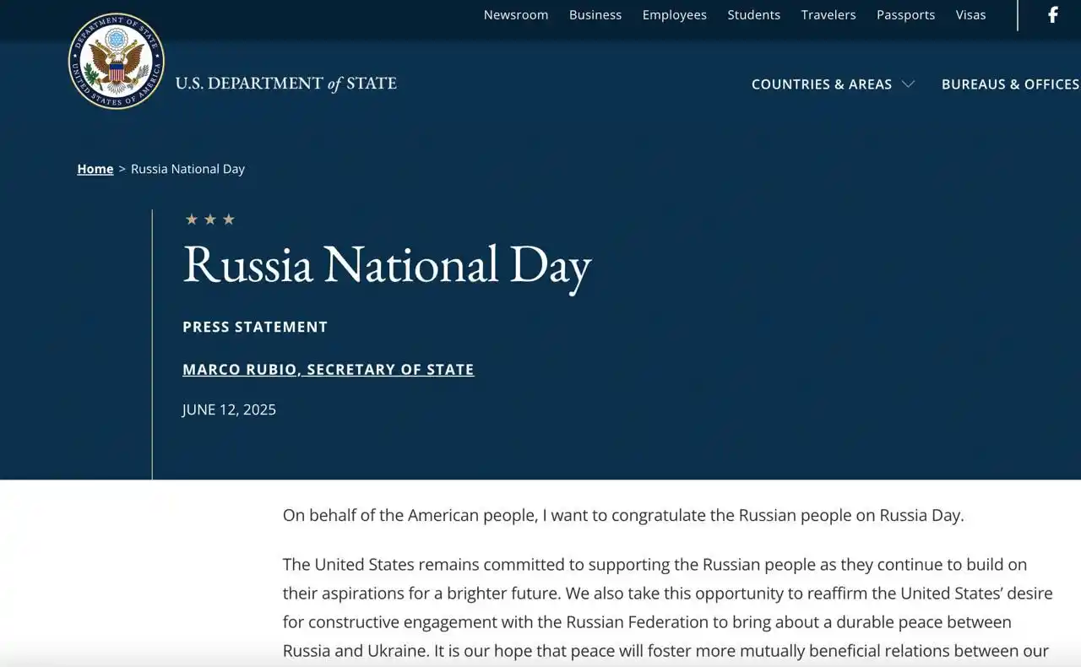This screenshot has height=667, width=1081.
Task: Click the Department of State seal logo
Action: click(117, 61)
